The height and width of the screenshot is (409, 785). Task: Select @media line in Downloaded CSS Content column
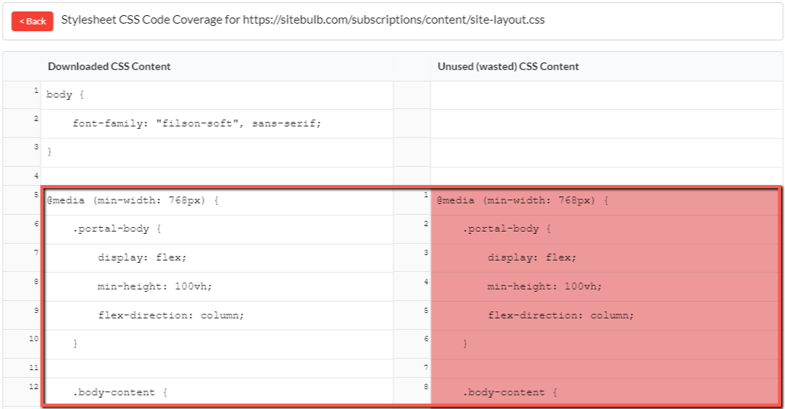click(x=133, y=200)
